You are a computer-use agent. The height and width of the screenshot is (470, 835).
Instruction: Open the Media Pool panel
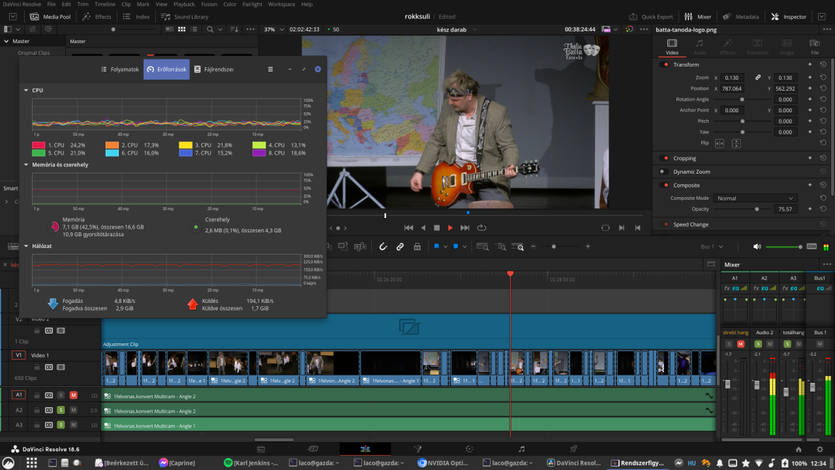(x=51, y=16)
